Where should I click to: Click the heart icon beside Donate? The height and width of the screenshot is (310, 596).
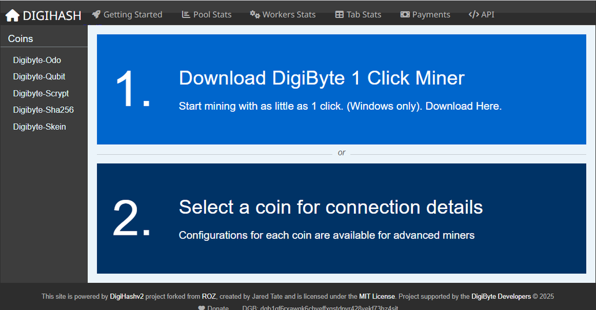[202, 308]
